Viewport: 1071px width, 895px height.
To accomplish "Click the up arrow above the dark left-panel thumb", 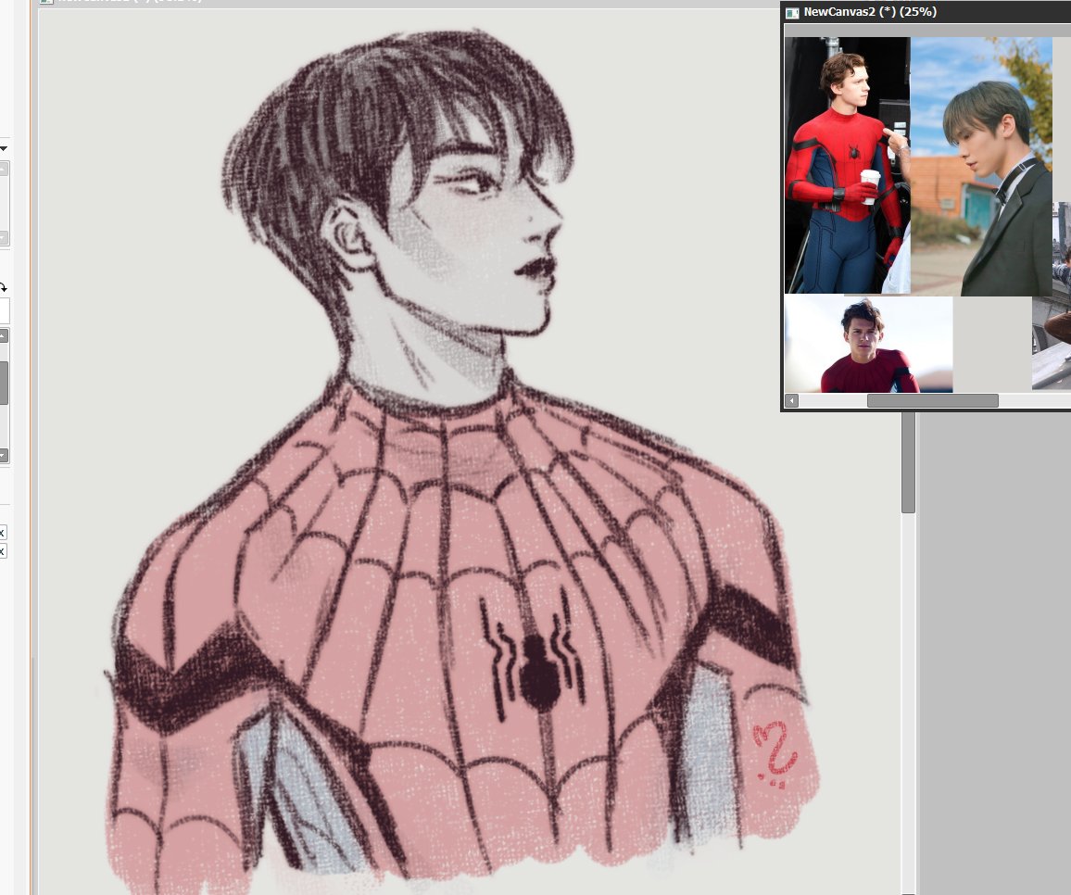I will click(x=4, y=336).
